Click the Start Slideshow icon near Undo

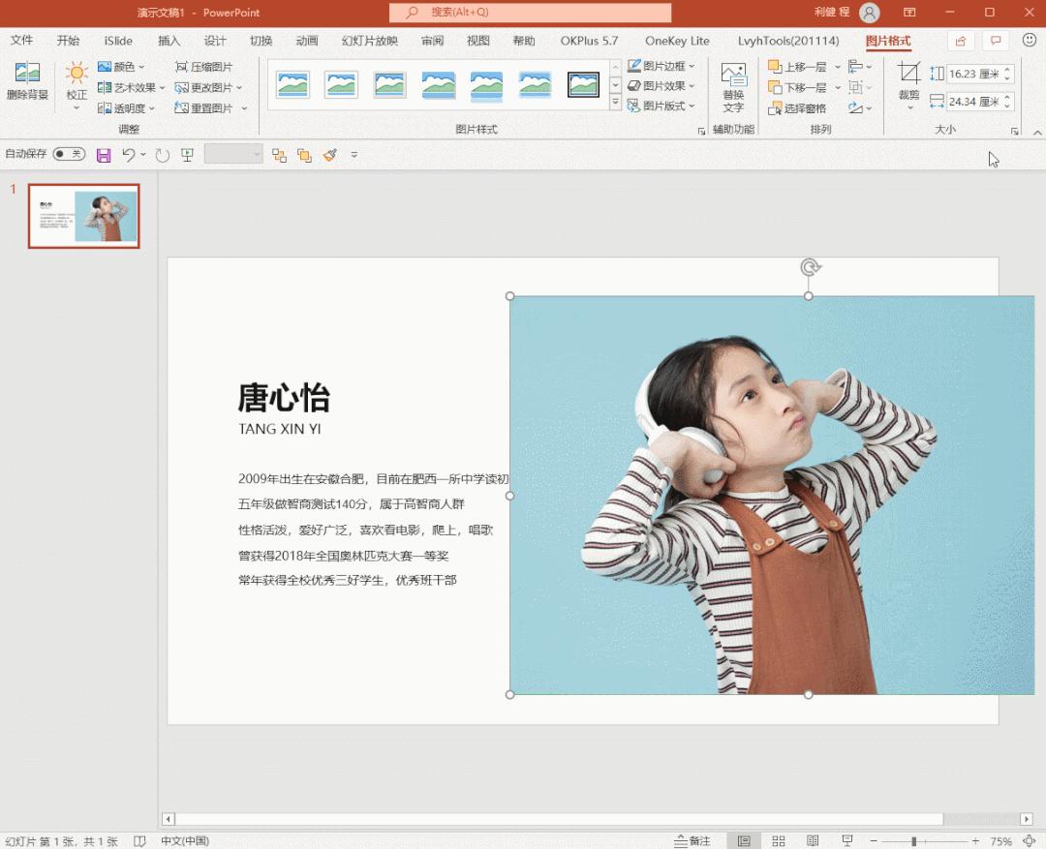coord(186,154)
